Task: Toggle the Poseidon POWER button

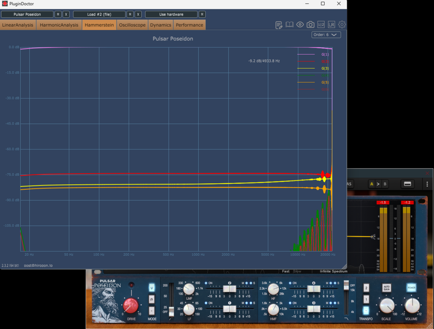Action: 411,288
